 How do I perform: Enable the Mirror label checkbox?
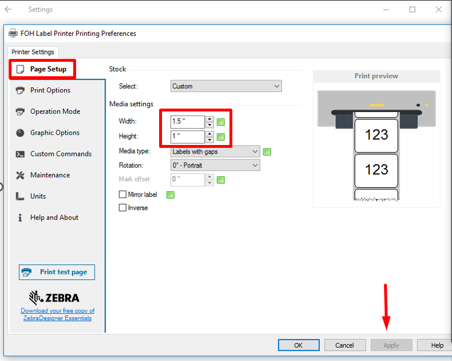point(122,194)
